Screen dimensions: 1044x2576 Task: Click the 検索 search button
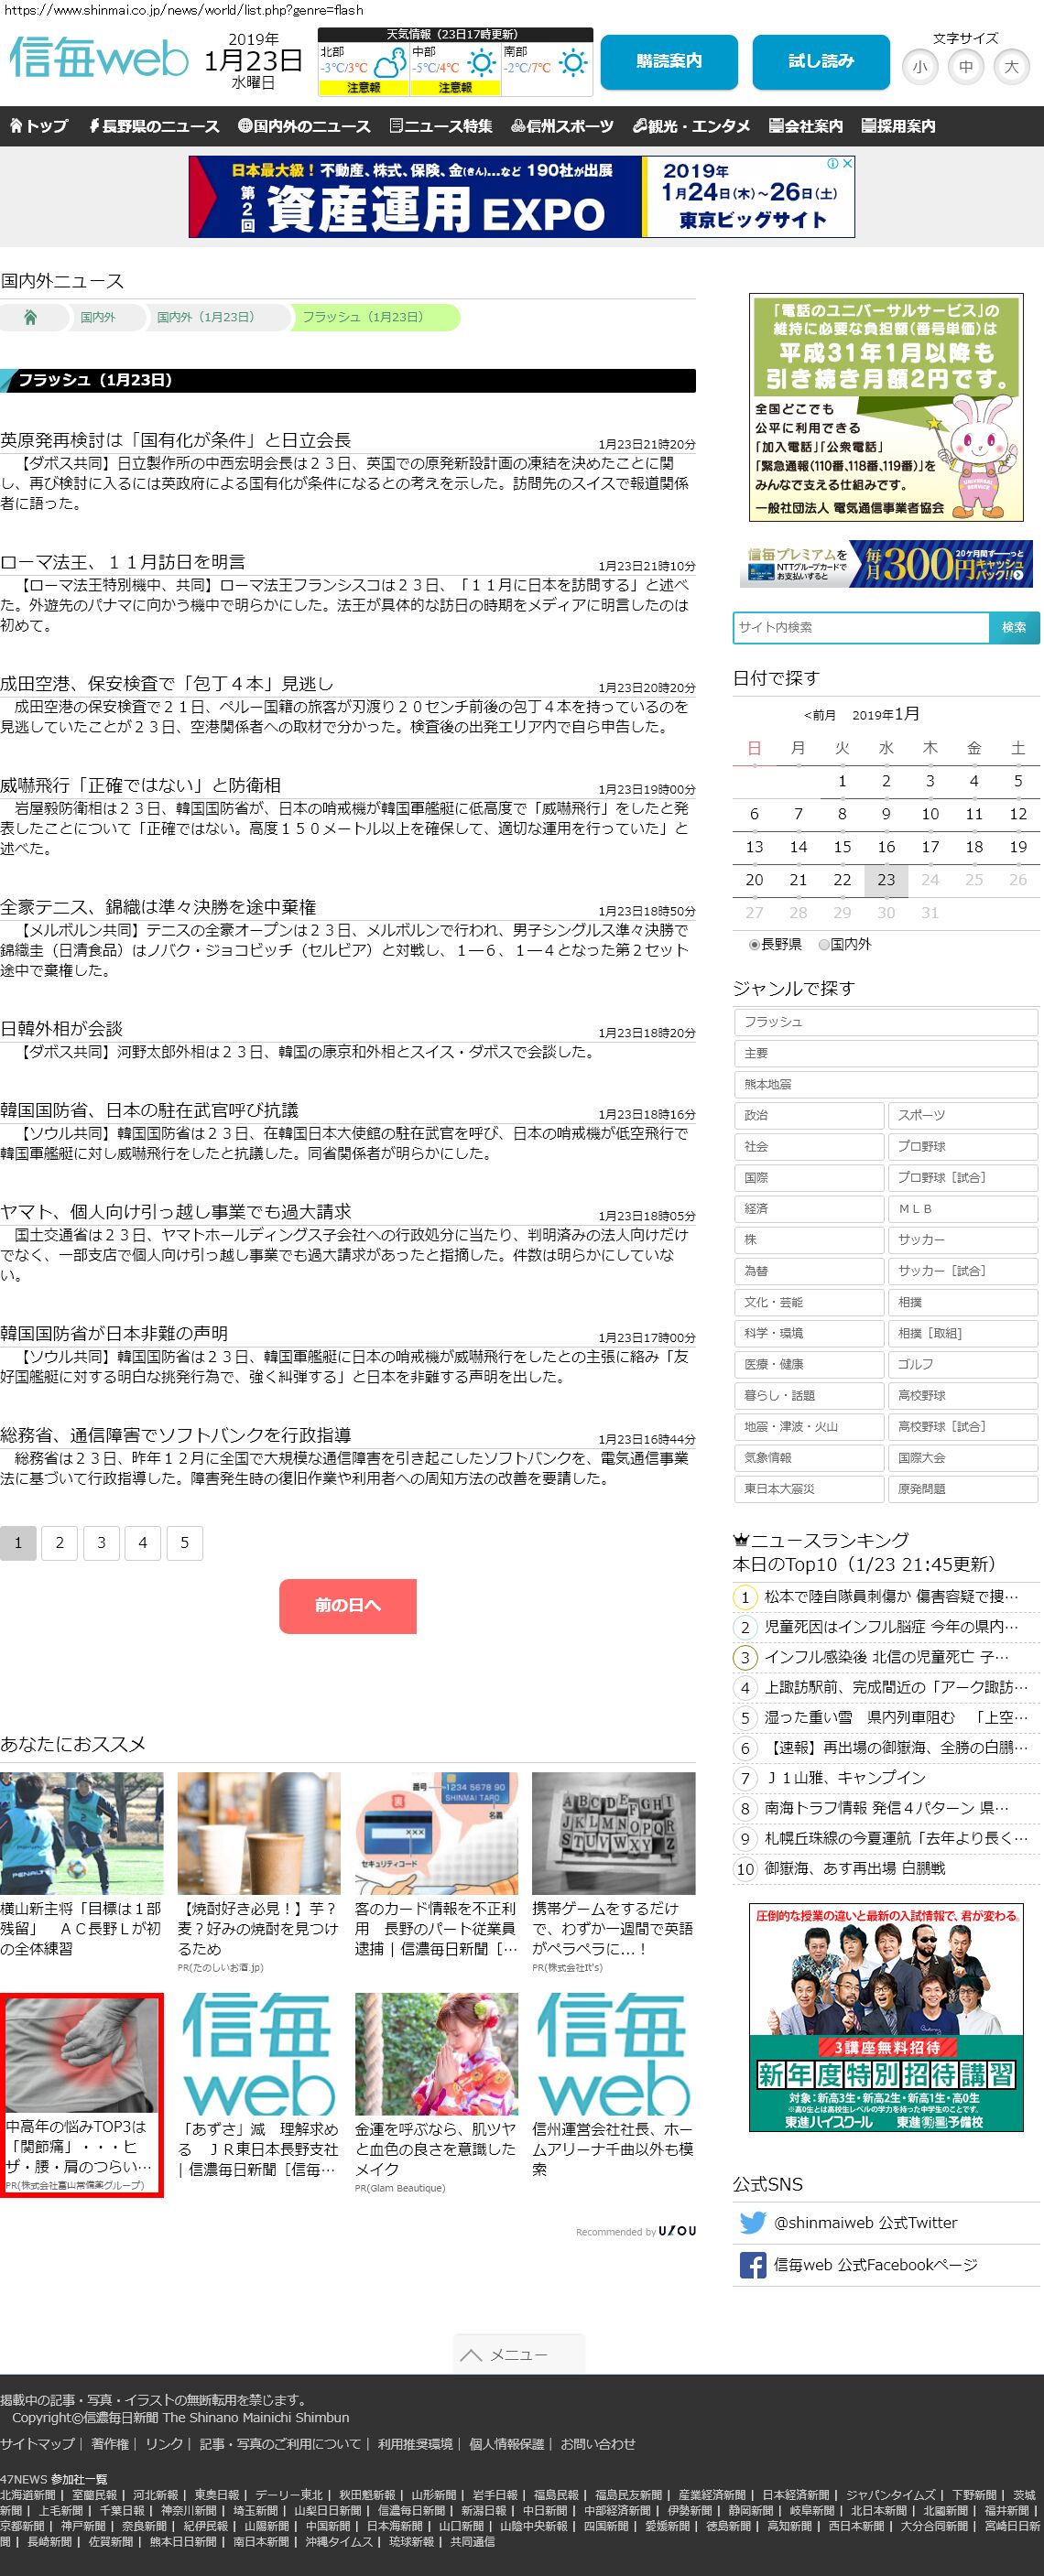pyautogui.click(x=1013, y=627)
